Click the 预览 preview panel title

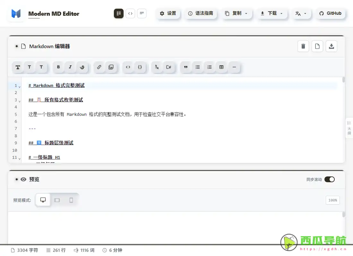pyautogui.click(x=34, y=179)
